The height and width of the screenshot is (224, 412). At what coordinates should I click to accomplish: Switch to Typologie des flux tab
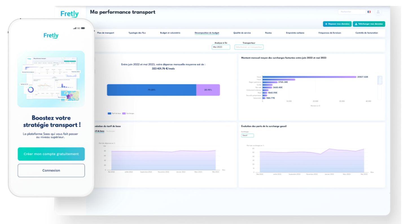pyautogui.click(x=137, y=33)
